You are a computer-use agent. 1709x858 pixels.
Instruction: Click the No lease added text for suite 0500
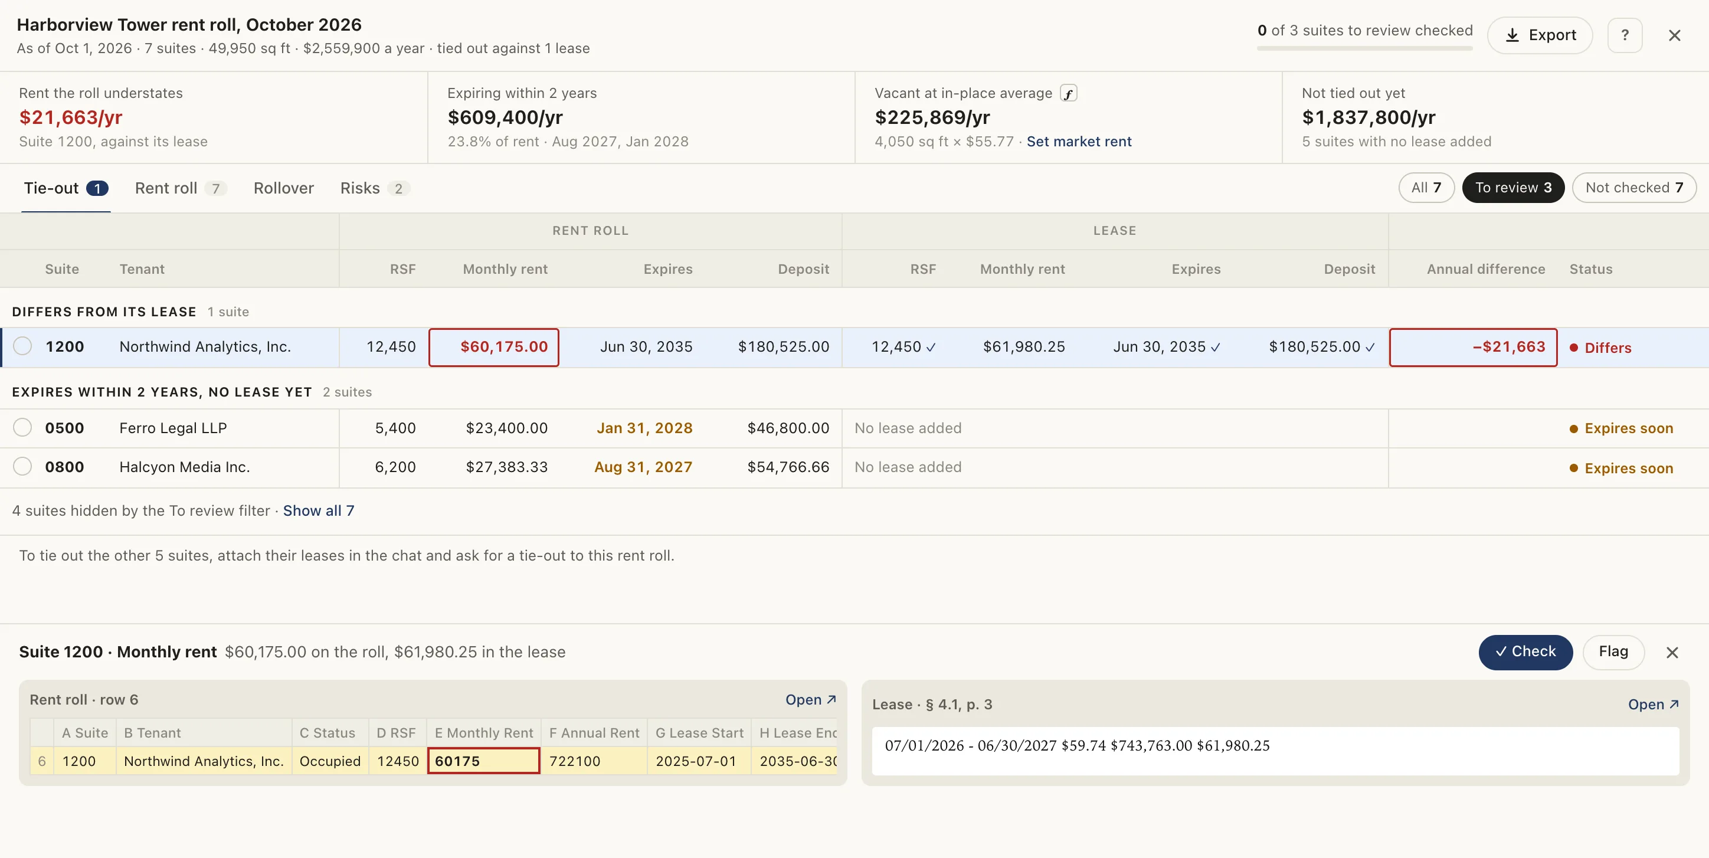coord(908,428)
